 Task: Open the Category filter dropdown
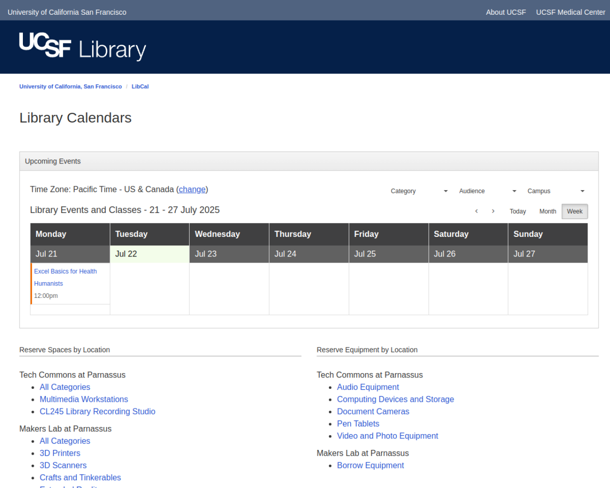click(x=419, y=191)
